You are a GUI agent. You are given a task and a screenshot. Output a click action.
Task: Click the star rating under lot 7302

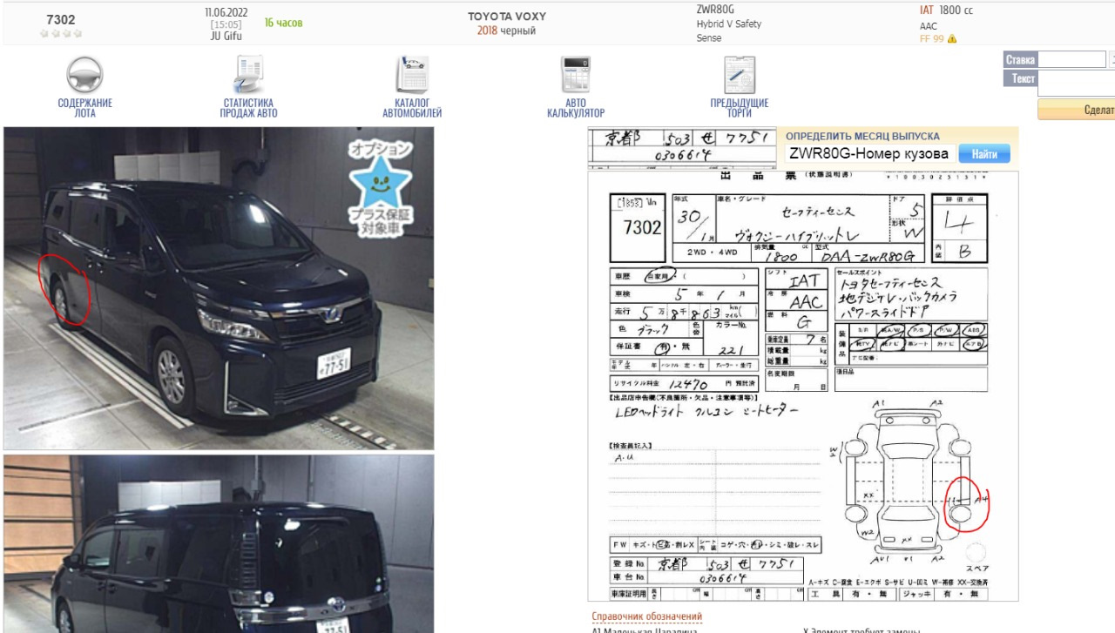[x=61, y=34]
